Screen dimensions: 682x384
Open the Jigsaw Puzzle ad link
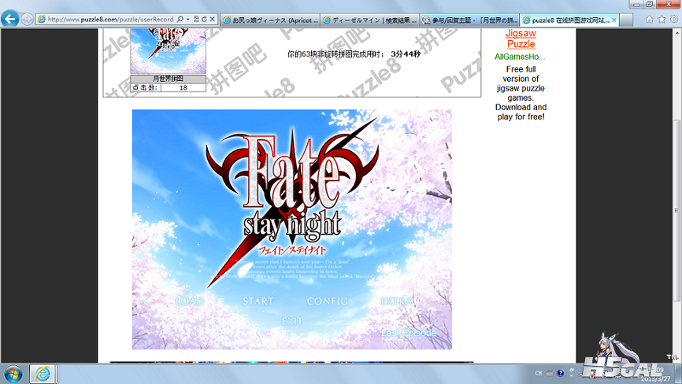pos(521,39)
